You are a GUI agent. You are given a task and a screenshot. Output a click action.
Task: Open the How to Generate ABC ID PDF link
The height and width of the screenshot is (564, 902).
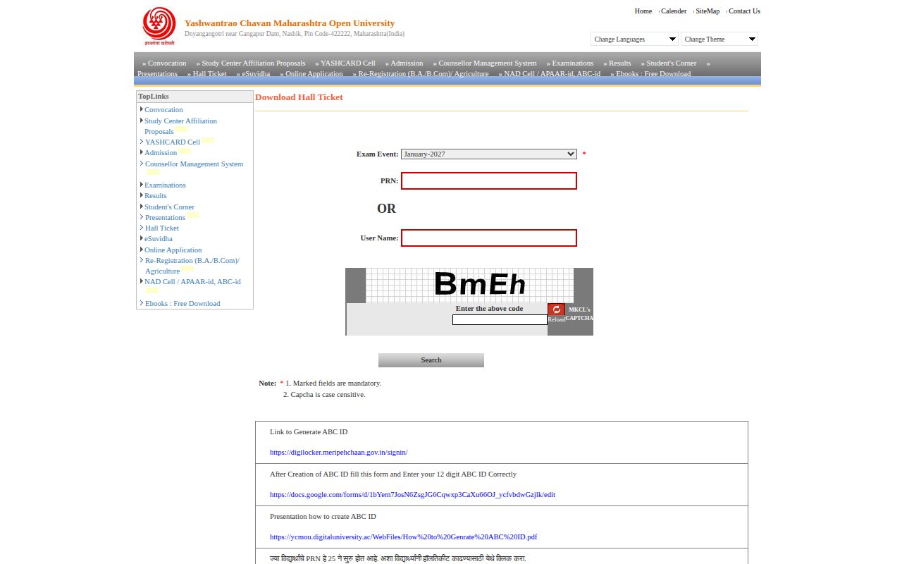pos(403,537)
